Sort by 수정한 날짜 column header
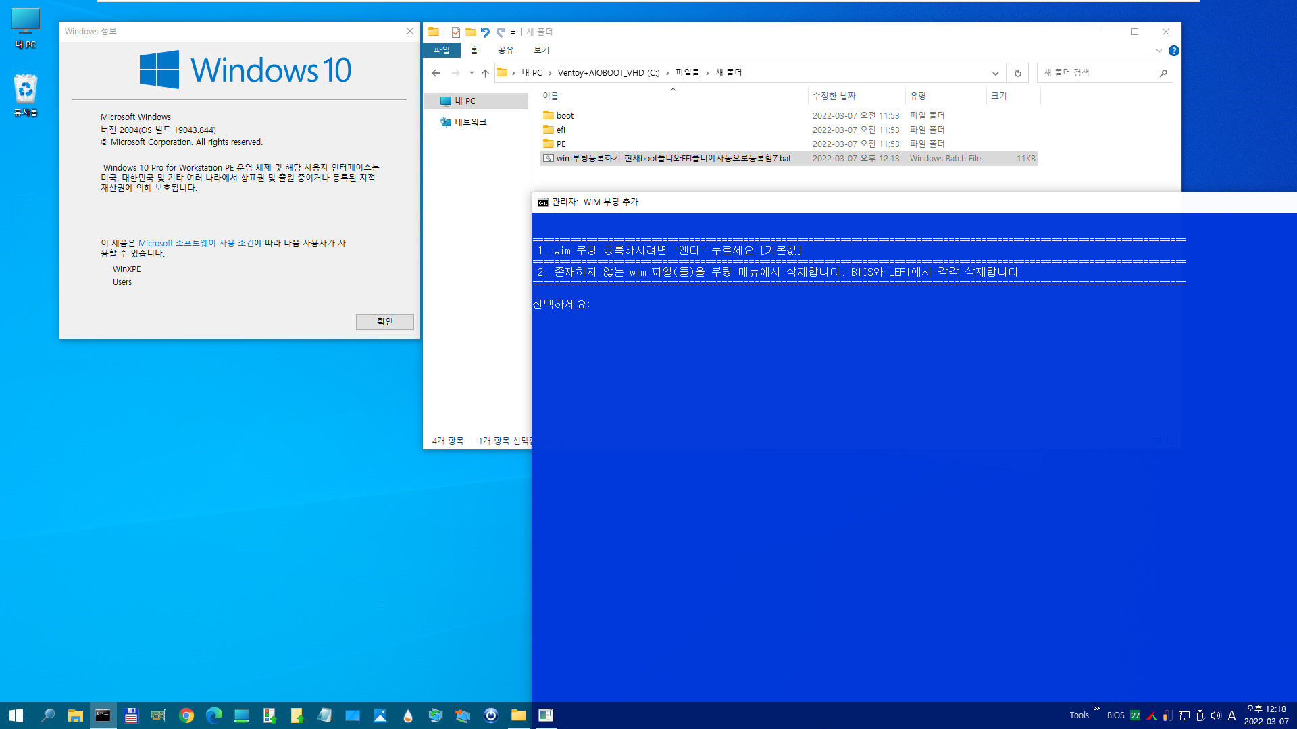The width and height of the screenshot is (1297, 729). point(856,96)
